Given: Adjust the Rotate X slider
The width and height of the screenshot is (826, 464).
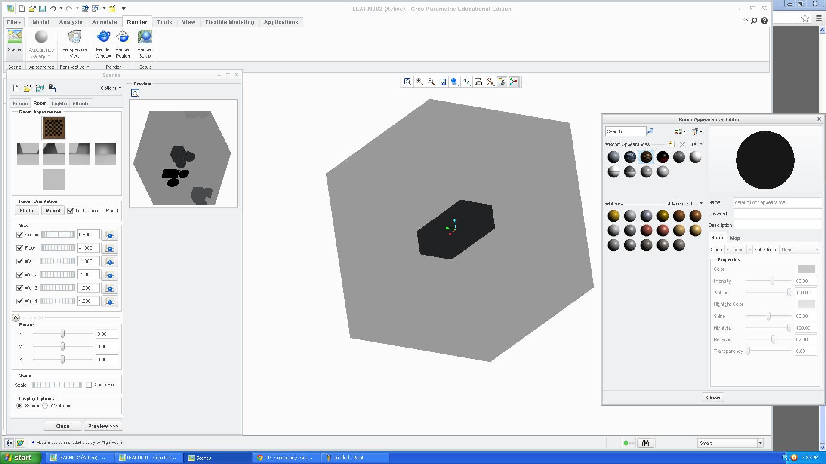Looking at the screenshot, I should click(x=63, y=334).
